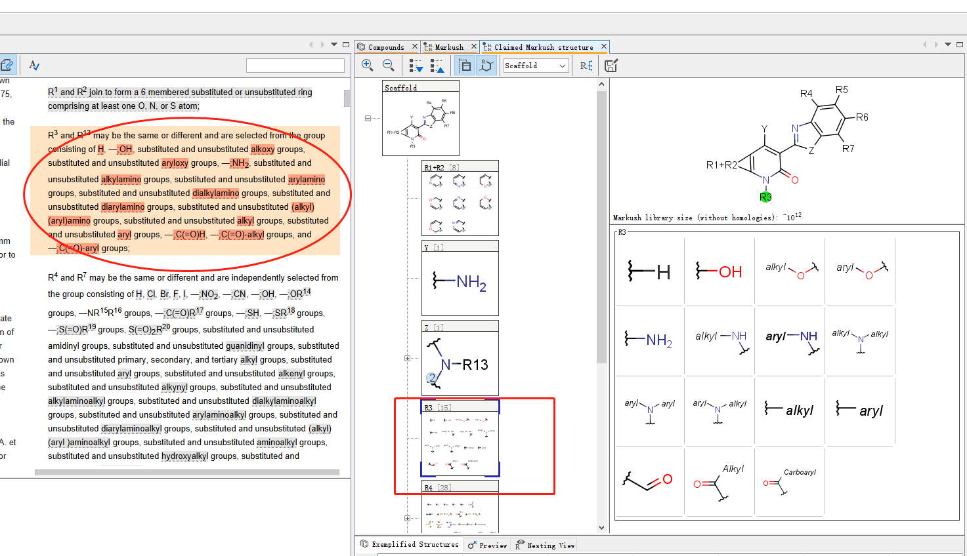Select the Y group NH2 thumbnail
This screenshot has height=556, width=967.
pos(460,278)
